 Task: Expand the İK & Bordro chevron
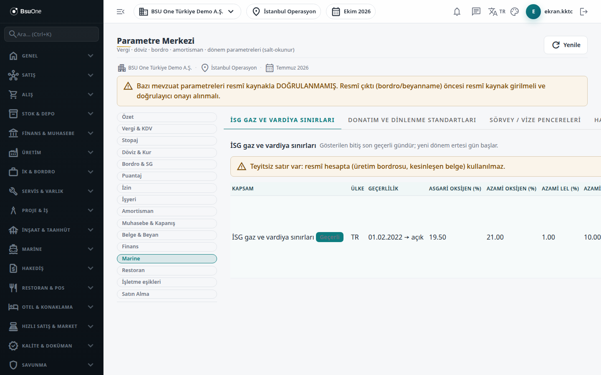click(91, 172)
